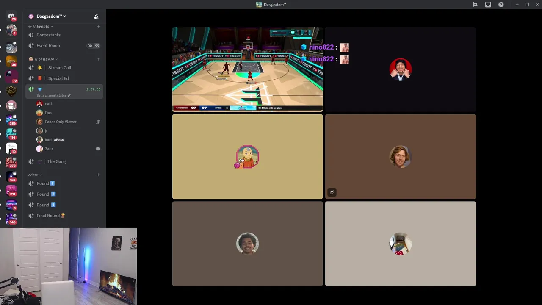Open Discord direct messages home icon
The image size is (542, 305).
point(11,16)
